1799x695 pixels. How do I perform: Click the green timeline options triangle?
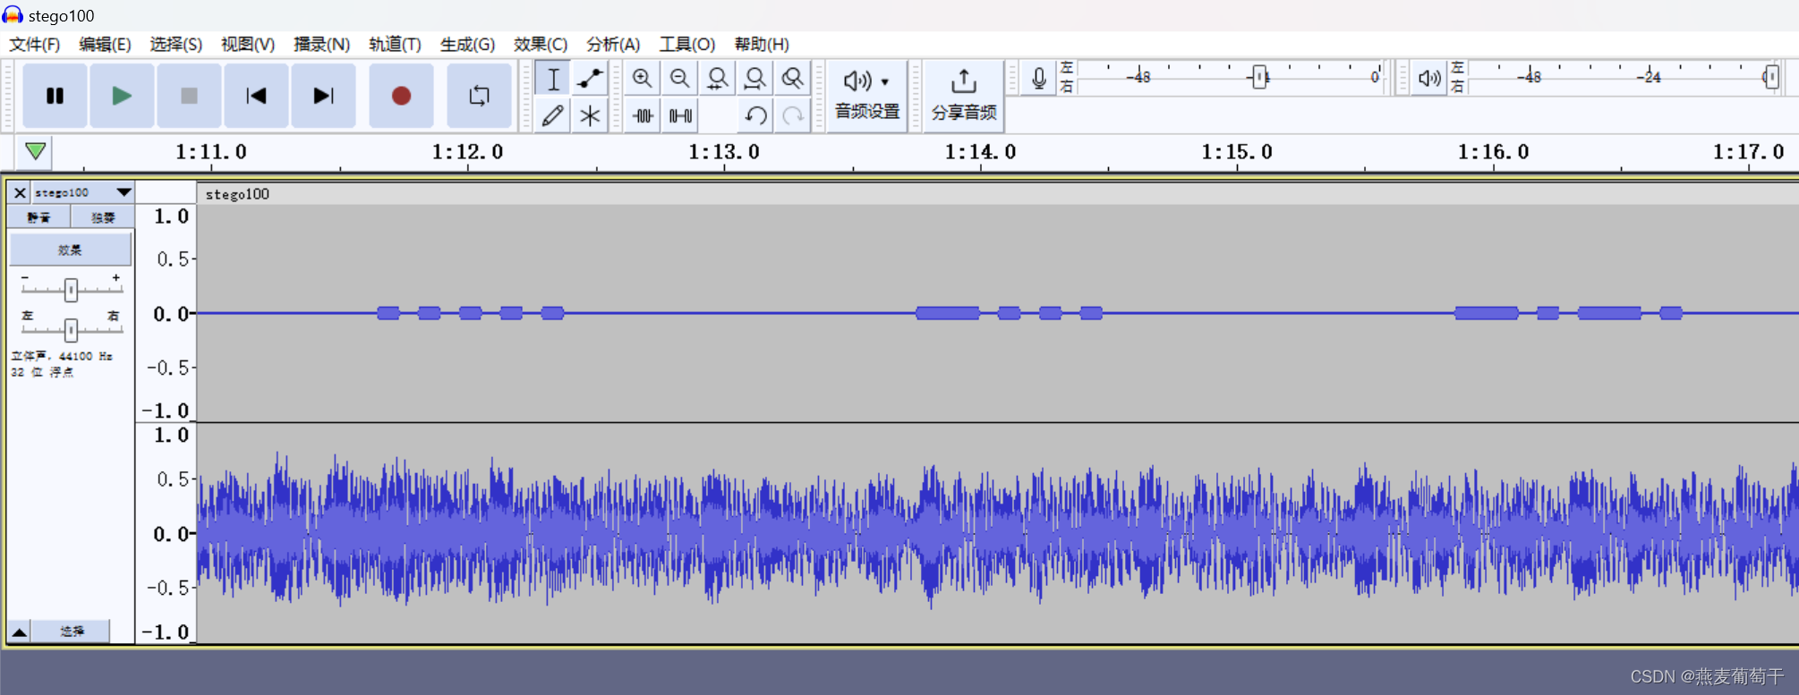click(x=35, y=151)
